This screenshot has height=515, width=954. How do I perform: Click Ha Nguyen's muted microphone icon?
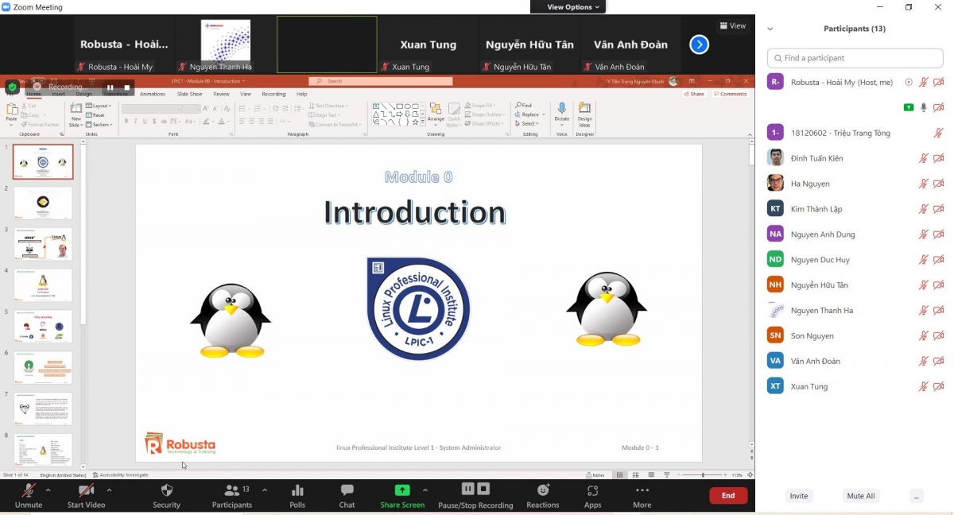click(923, 184)
